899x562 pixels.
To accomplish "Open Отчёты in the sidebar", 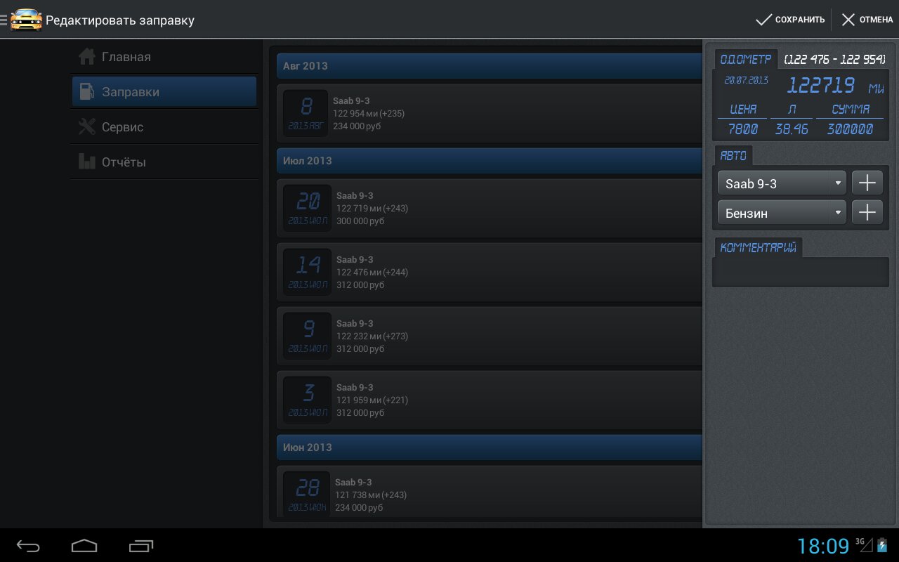I will 164,162.
